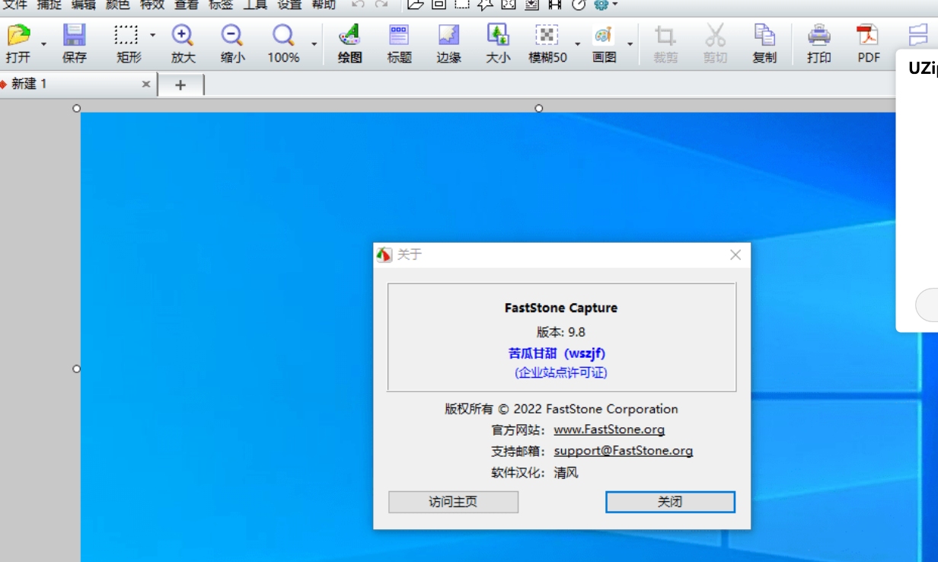
Task: Open the 帮助 menu
Action: tap(324, 5)
